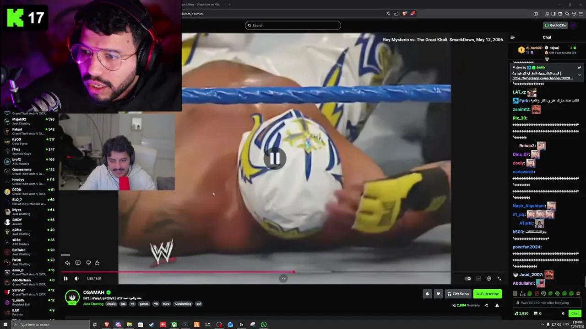Click the thumbs down icon on the video

pyautogui.click(x=88, y=263)
